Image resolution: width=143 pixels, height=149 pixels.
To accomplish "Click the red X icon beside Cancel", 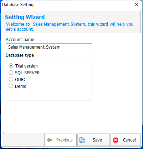I will click(x=116, y=140).
